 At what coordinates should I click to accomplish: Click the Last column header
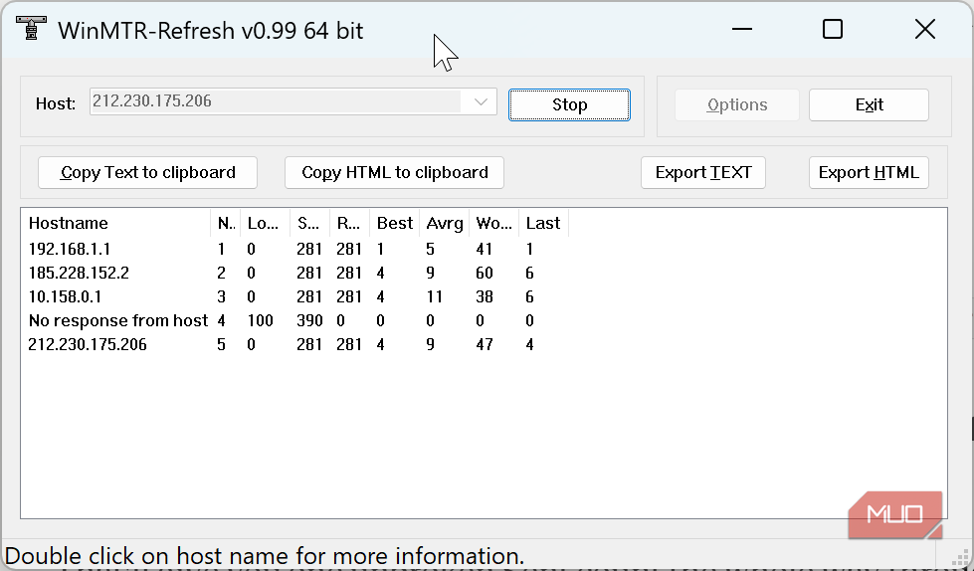pos(543,223)
